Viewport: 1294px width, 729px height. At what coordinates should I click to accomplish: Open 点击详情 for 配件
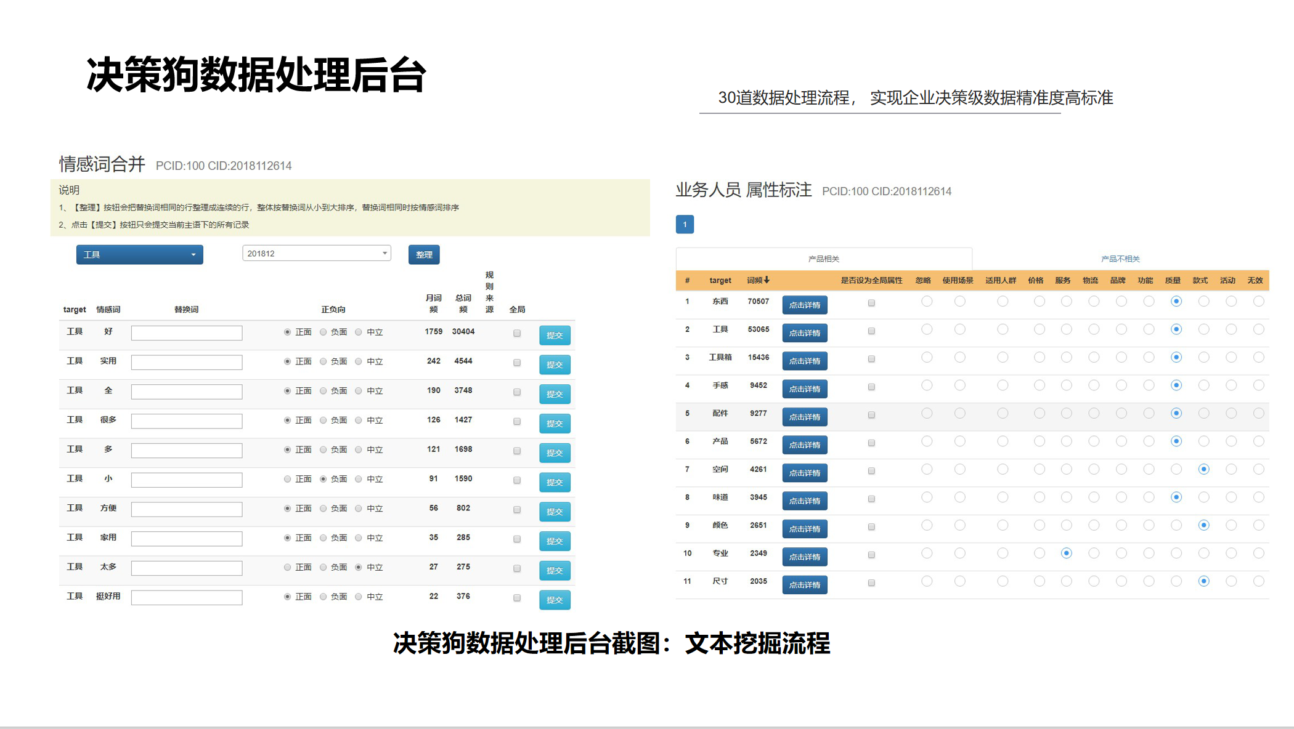point(805,417)
